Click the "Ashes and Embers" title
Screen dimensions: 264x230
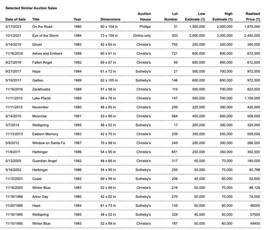coord(47,54)
